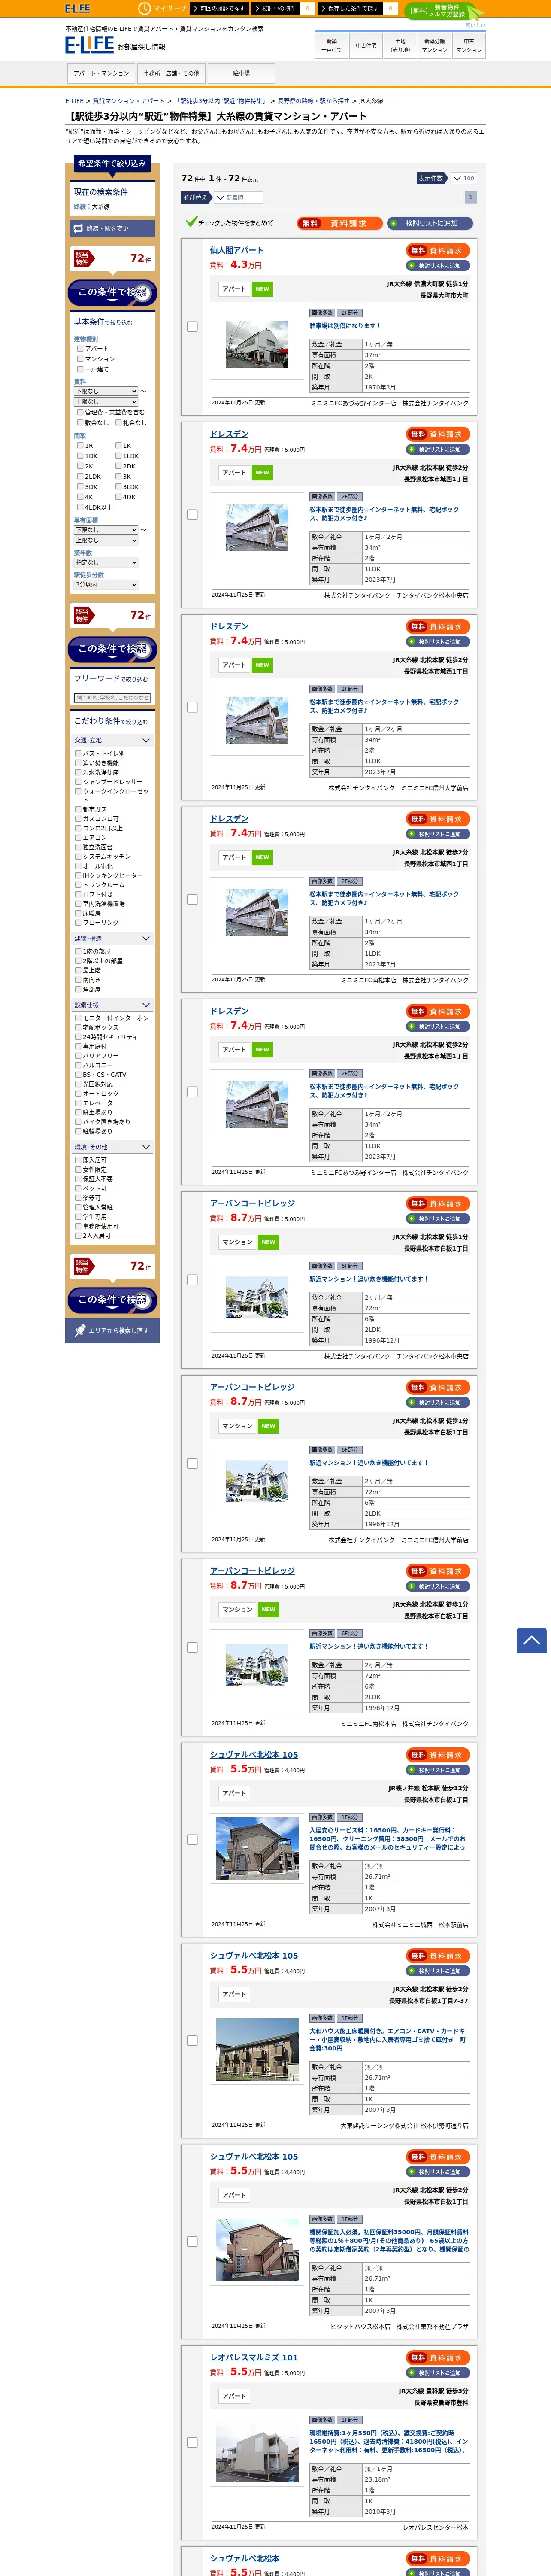Open the 表示件数 dropdown showing 100
This screenshot has height=2576, width=551.
coord(463,178)
